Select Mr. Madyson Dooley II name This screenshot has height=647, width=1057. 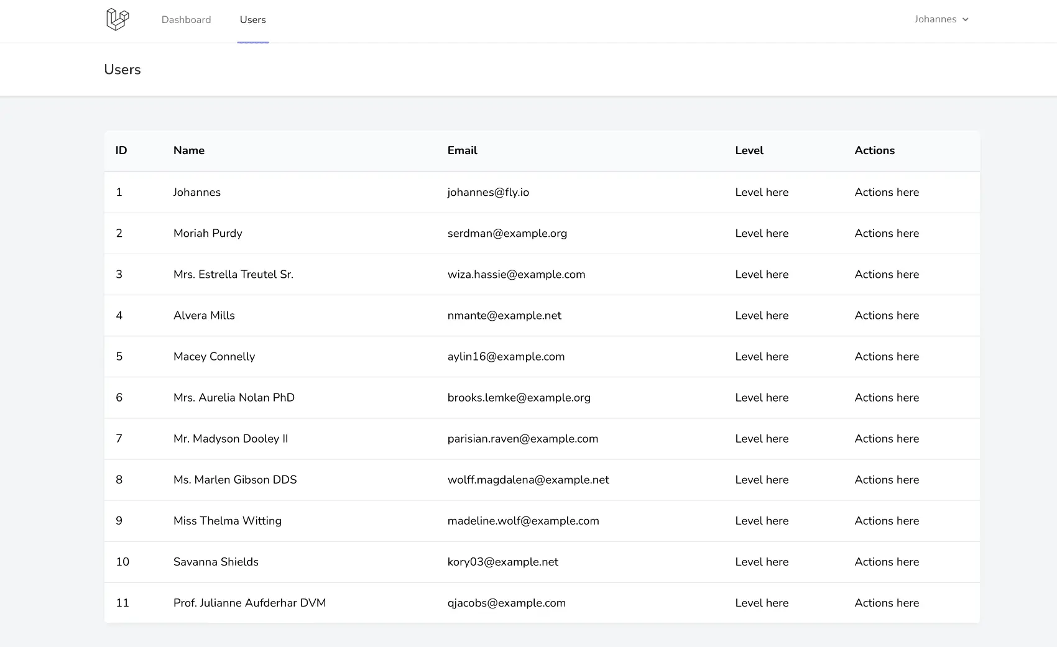pos(231,438)
